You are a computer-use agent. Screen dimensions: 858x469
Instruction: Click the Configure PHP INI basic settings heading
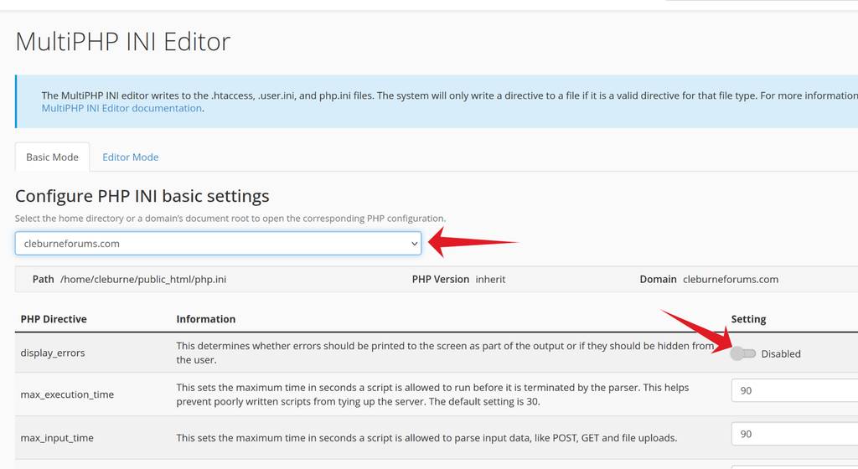tap(142, 196)
